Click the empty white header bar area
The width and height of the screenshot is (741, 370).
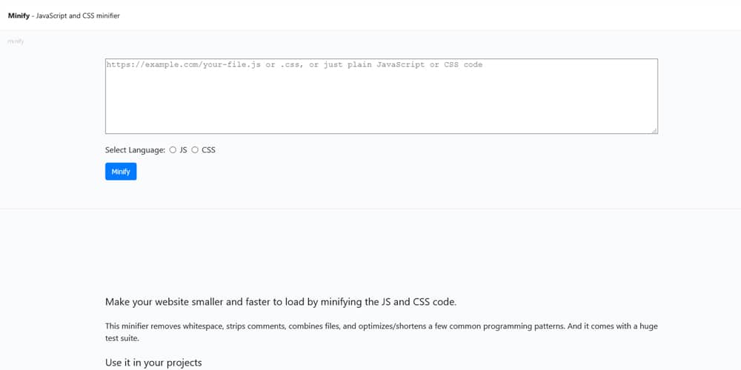coord(425,15)
